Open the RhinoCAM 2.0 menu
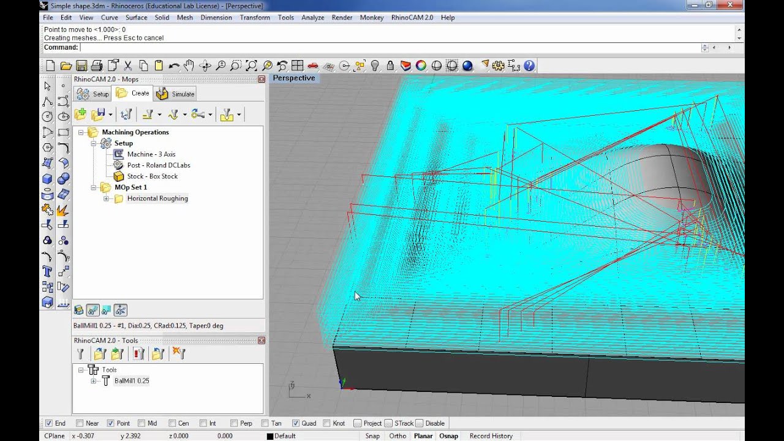This screenshot has width=784, height=441. (x=412, y=18)
